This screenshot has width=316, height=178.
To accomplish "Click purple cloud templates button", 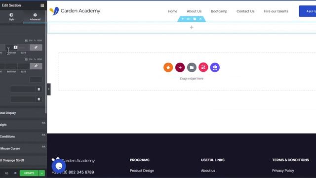I will (x=215, y=67).
